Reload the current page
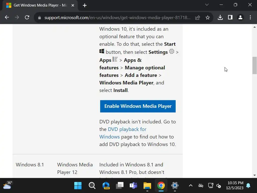Viewport: 257px width, 193px height. (x=27, y=17)
